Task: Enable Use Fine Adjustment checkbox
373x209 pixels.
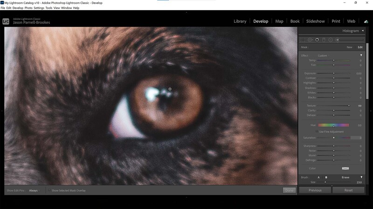Action: pyautogui.click(x=317, y=131)
